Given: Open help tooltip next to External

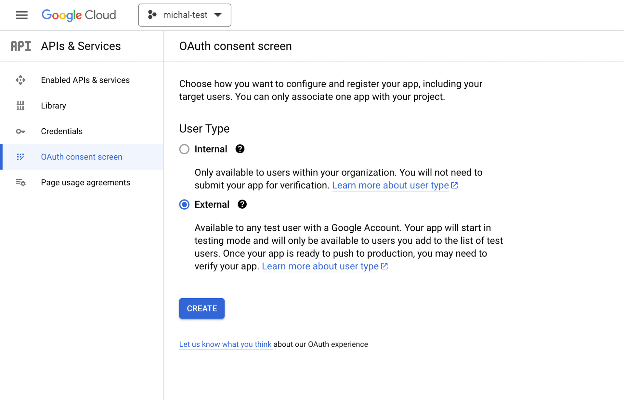Looking at the screenshot, I should tap(242, 204).
